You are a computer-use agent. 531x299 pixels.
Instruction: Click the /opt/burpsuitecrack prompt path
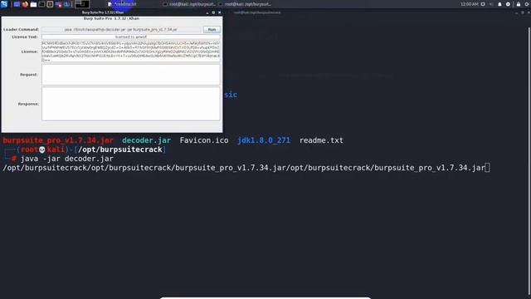point(120,149)
